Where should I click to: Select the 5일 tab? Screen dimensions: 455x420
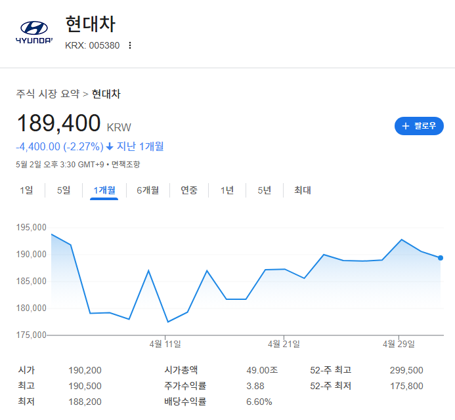64,190
